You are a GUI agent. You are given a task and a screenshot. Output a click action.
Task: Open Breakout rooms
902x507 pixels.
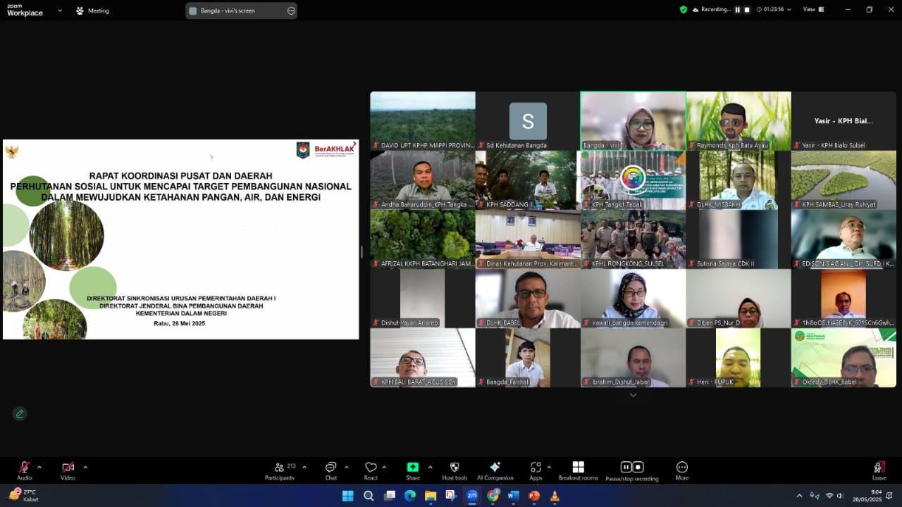point(578,468)
